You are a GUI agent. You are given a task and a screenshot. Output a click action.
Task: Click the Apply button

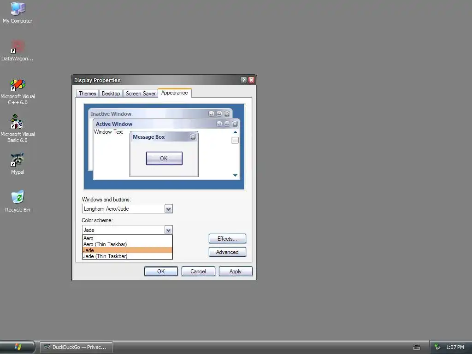click(236, 271)
